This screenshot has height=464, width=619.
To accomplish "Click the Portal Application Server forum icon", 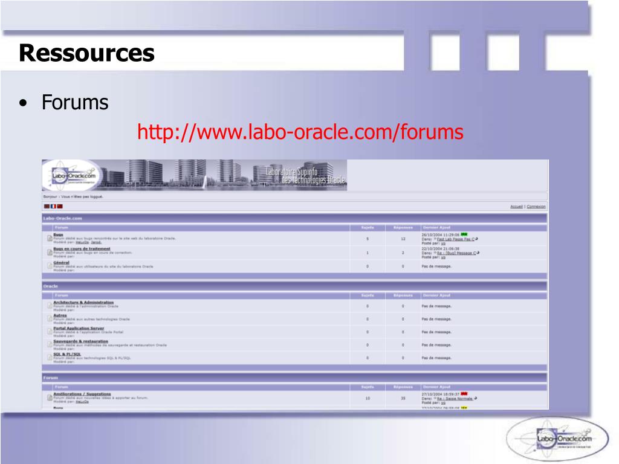I will pyautogui.click(x=50, y=332).
